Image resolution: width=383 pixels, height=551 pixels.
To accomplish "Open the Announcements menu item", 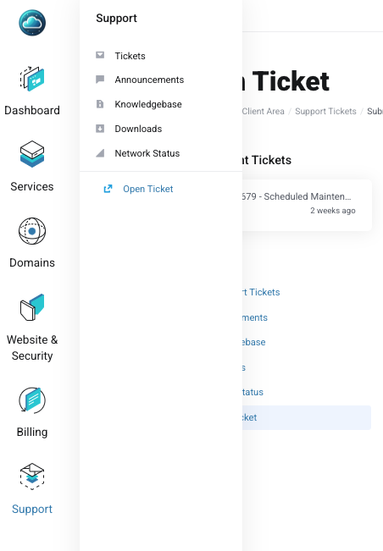I will point(149,80).
